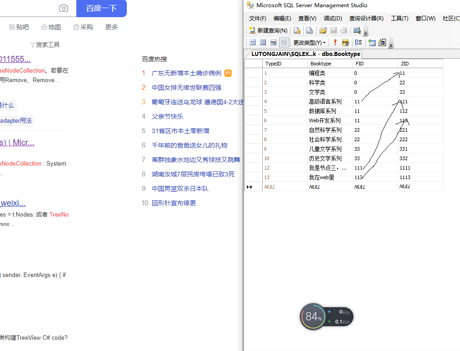Open the 查询设计器(R) menu
The width and height of the screenshot is (460, 351).
click(367, 18)
